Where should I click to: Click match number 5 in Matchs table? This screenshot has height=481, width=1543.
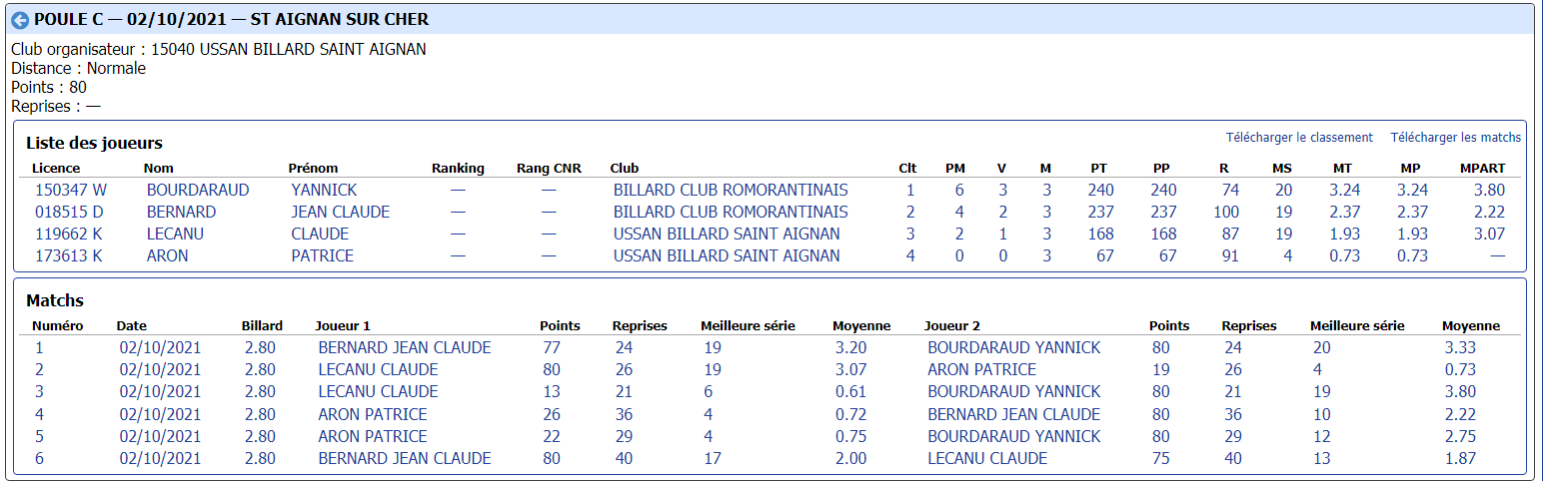tap(39, 436)
